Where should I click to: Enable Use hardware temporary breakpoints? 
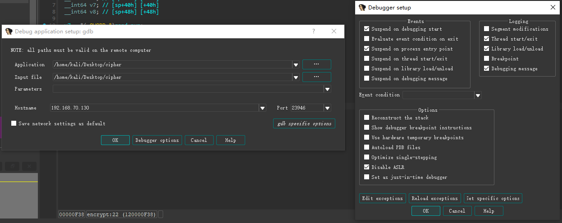[x=367, y=137]
